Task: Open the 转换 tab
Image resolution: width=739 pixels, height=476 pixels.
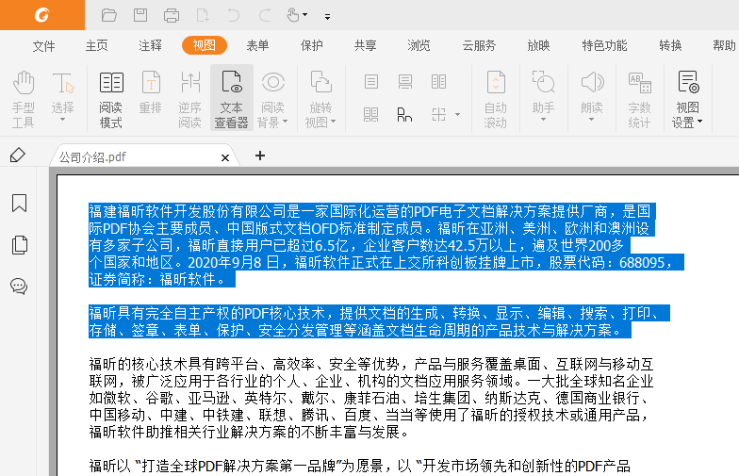Action: [670, 45]
